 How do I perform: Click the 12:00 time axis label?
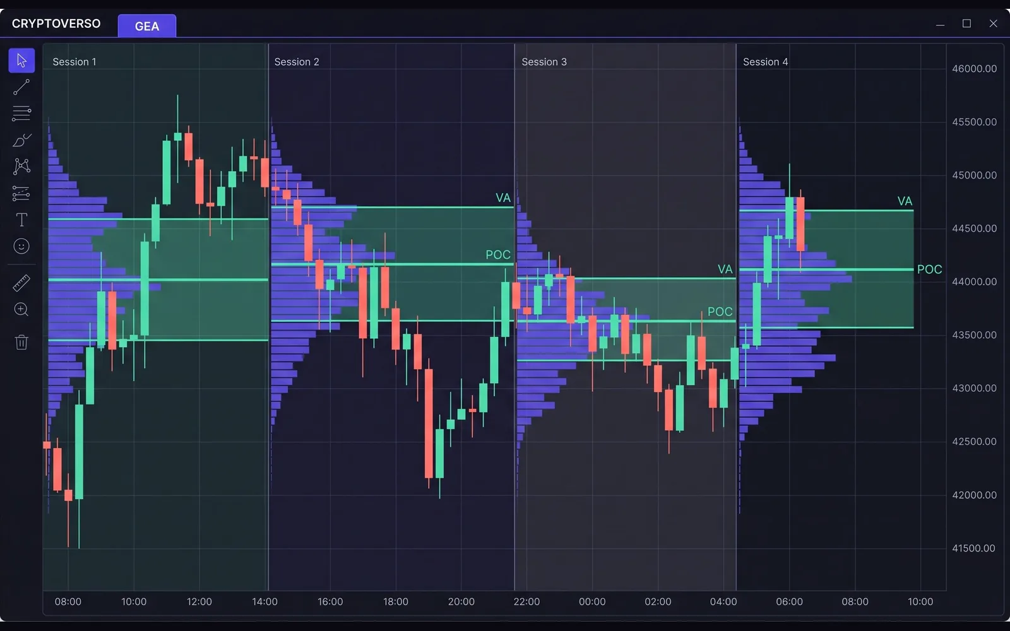(199, 602)
